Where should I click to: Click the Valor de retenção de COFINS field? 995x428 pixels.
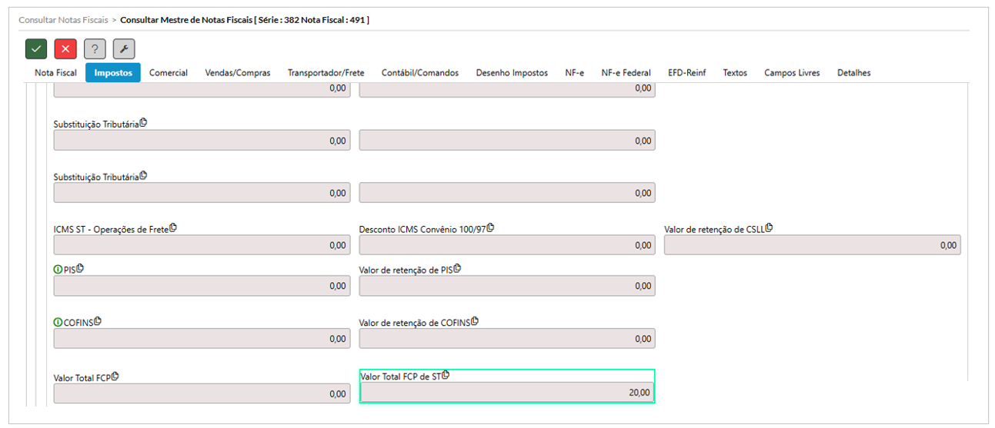(x=507, y=338)
